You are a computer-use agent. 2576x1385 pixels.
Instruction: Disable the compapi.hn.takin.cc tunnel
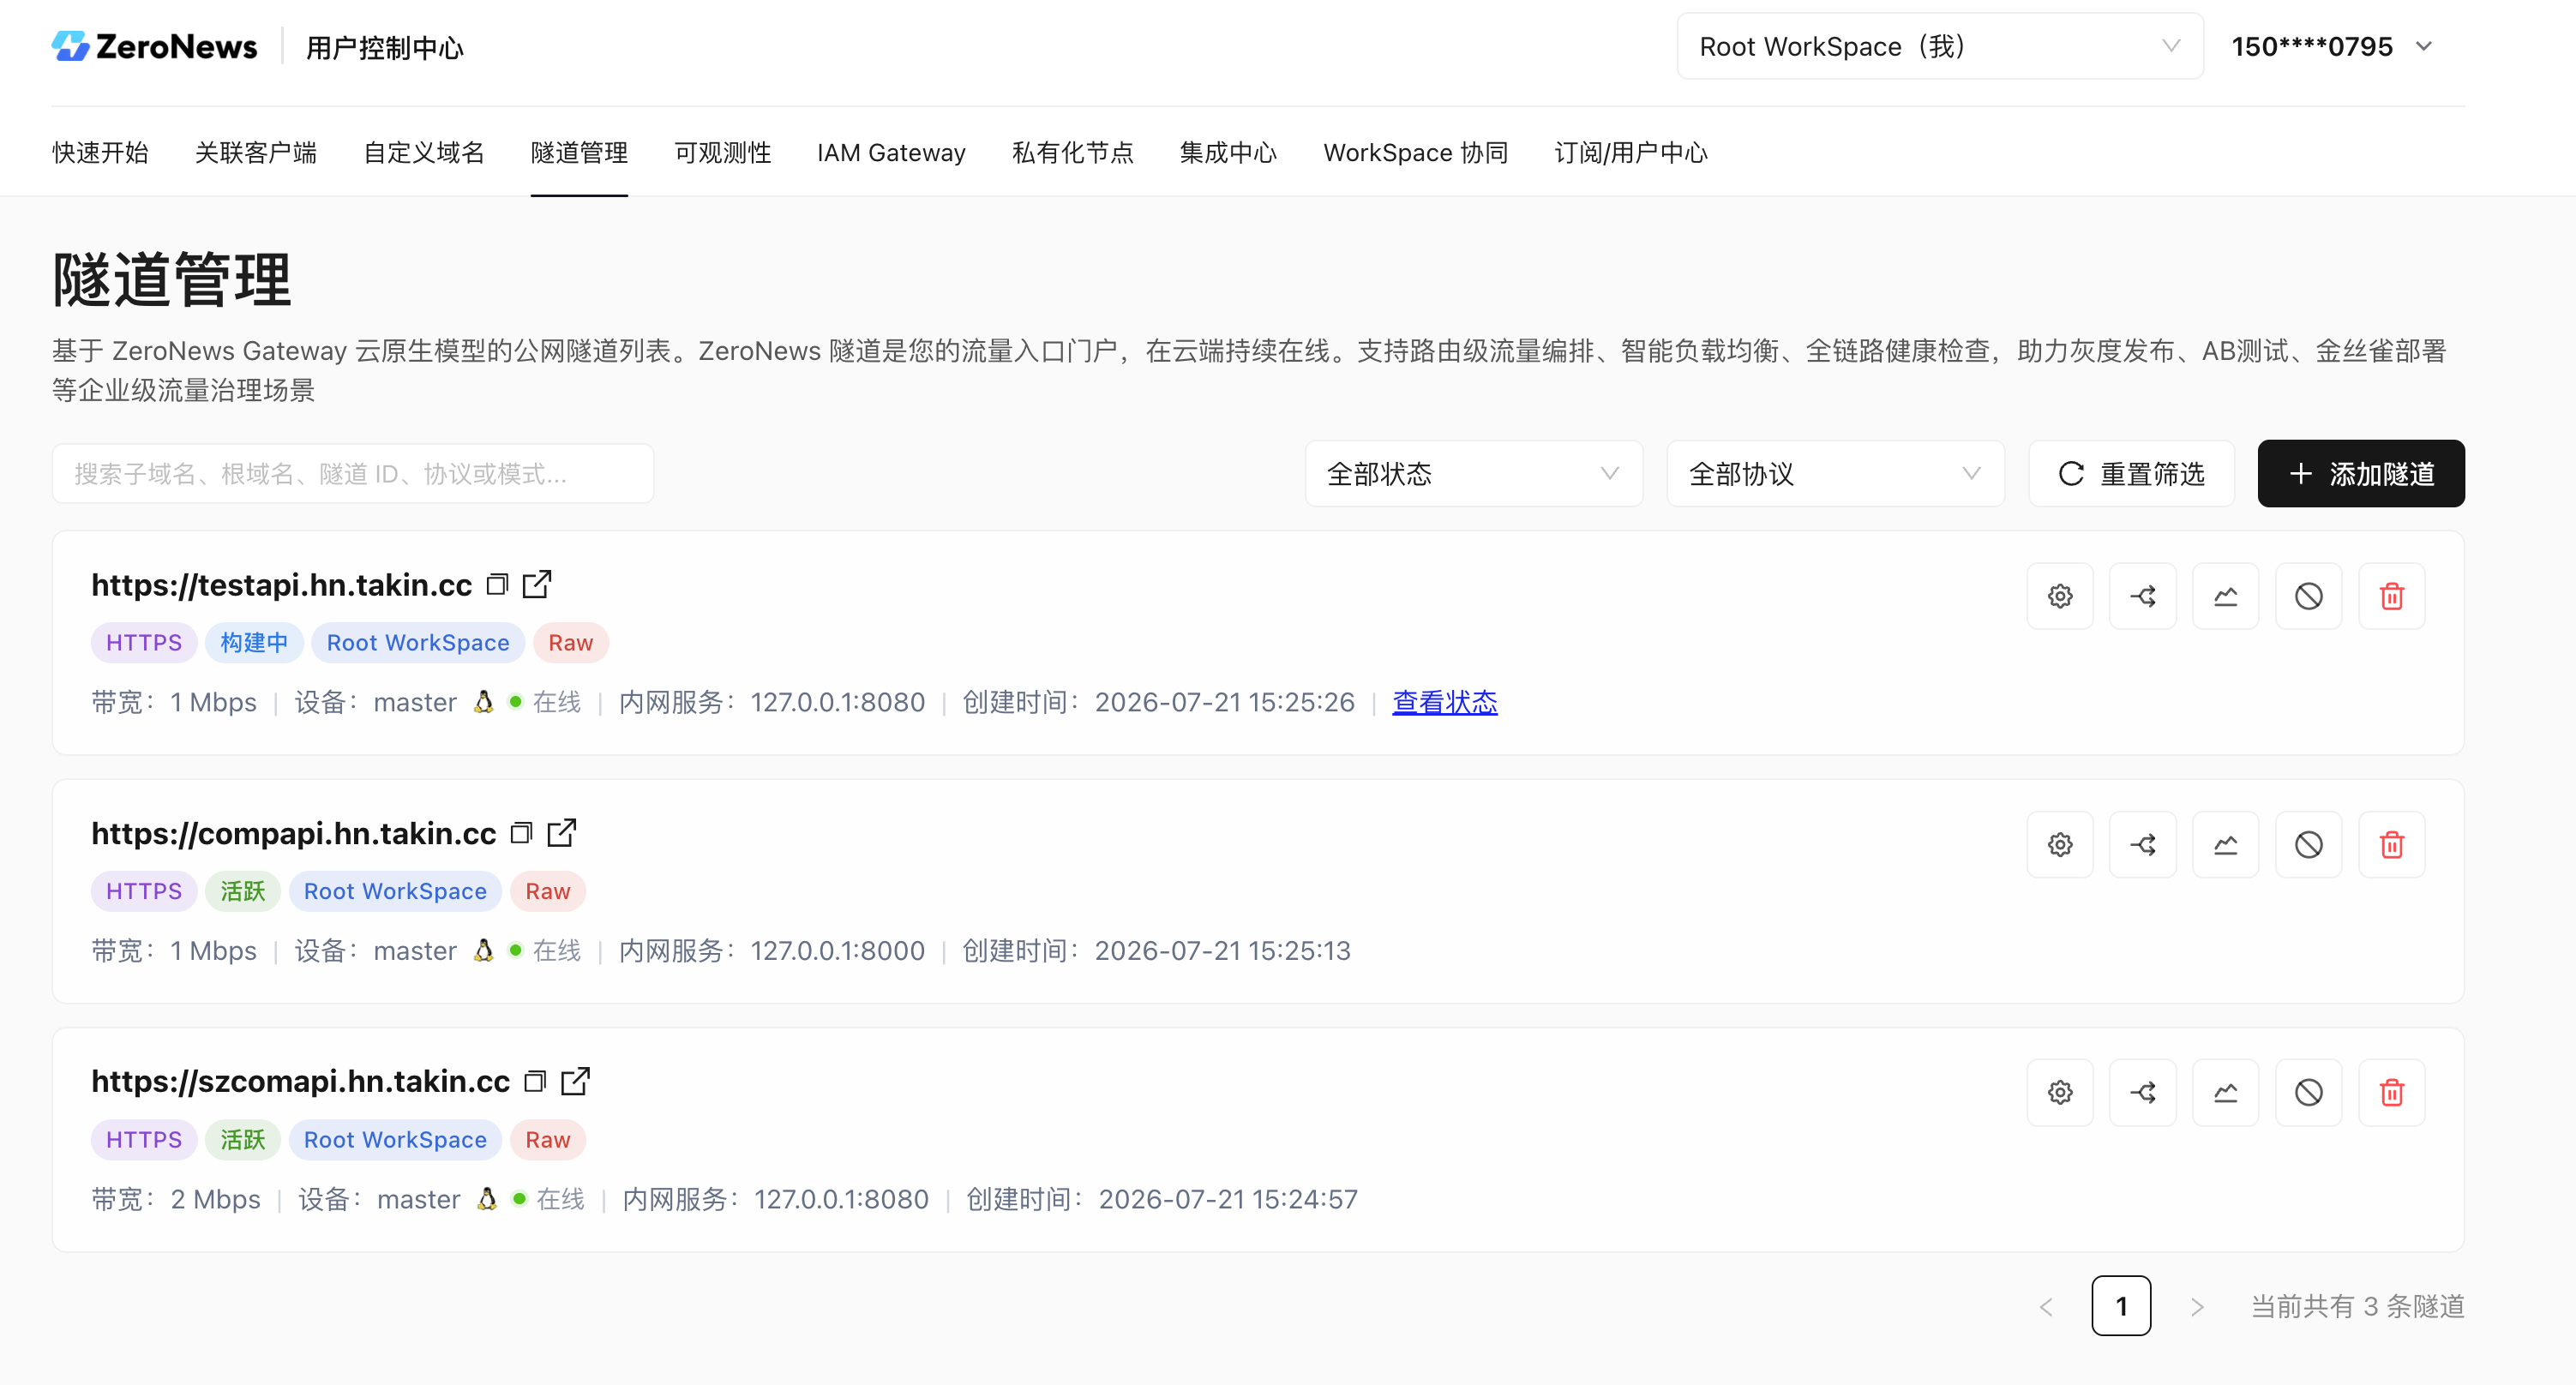pos(2309,845)
